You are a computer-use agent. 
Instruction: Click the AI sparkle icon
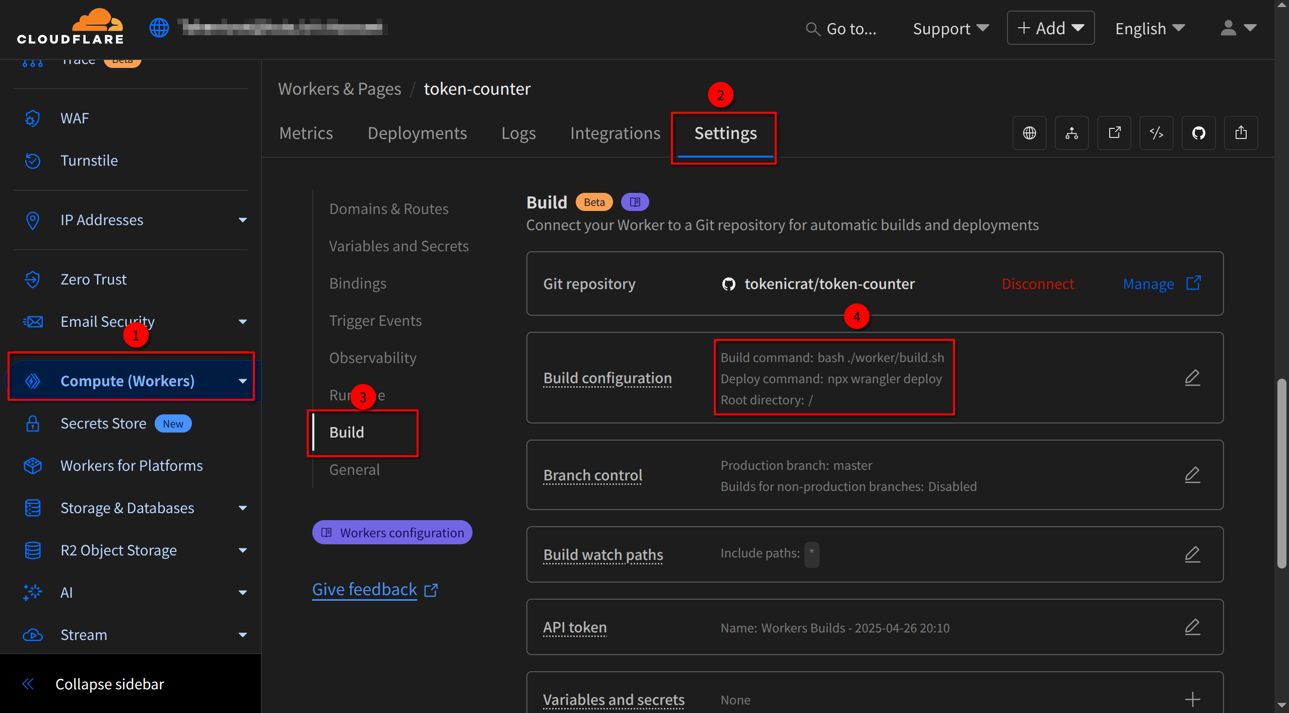coord(33,593)
